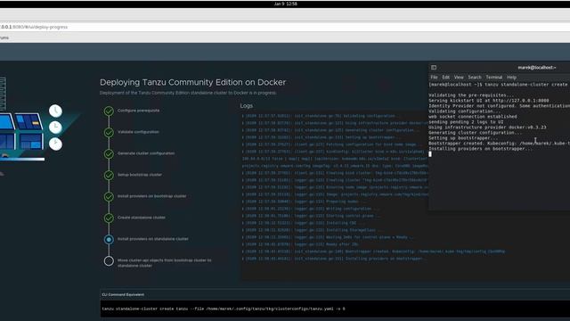Click the 'Validate configuration' step label

(138, 132)
